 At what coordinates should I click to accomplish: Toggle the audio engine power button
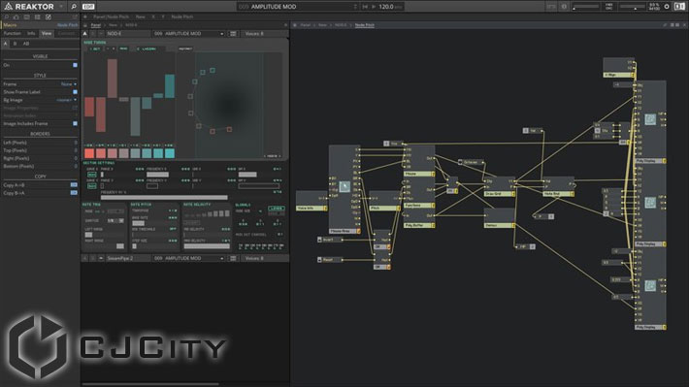tap(667, 7)
